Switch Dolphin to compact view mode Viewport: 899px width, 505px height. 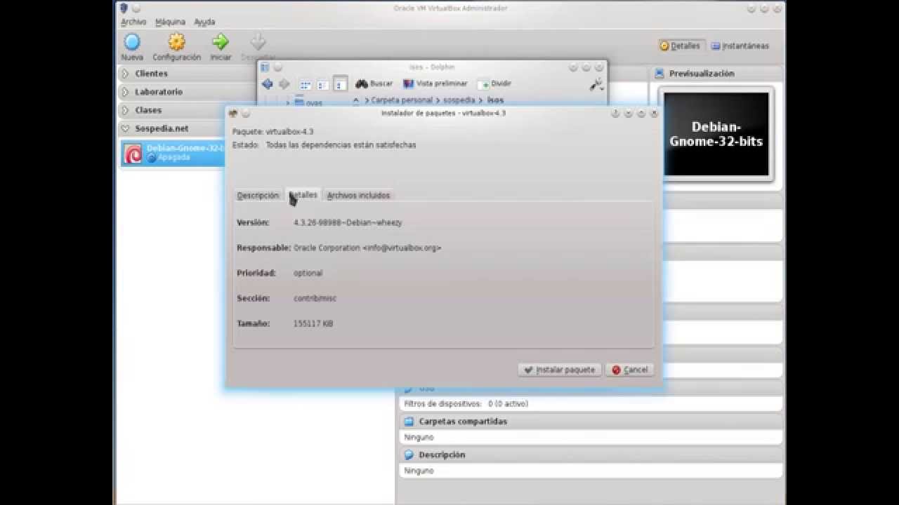click(x=323, y=84)
